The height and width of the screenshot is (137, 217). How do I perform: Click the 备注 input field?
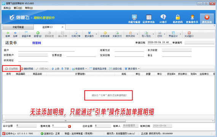177,55
